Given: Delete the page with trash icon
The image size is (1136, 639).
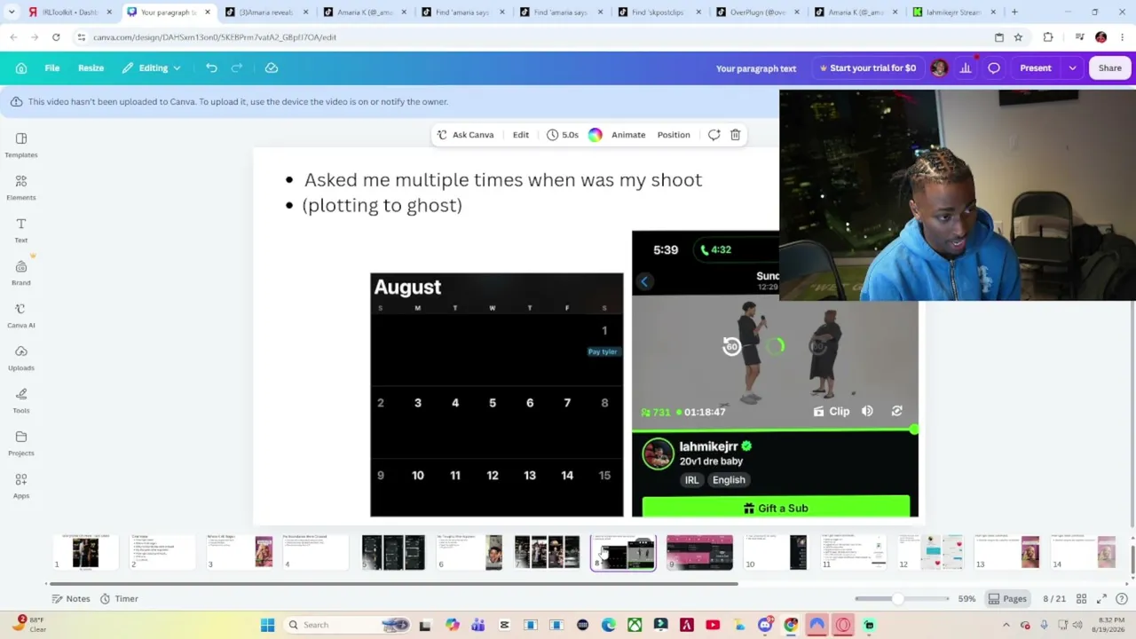Looking at the screenshot, I should tap(736, 135).
